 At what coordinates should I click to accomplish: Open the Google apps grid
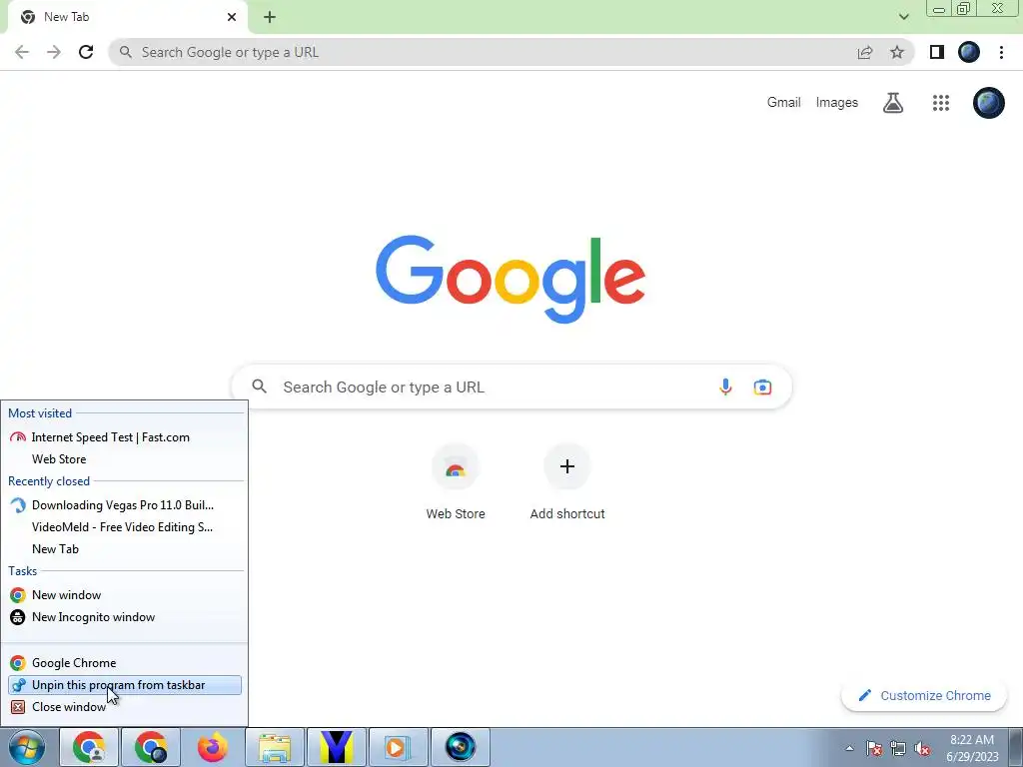(x=941, y=103)
